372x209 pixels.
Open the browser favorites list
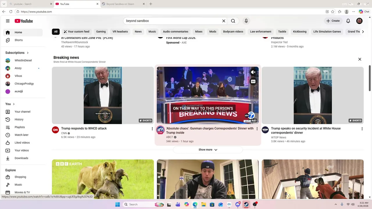click(x=340, y=12)
